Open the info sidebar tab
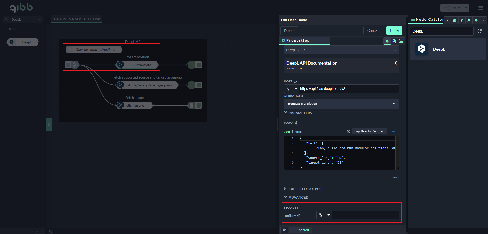 coord(447,20)
